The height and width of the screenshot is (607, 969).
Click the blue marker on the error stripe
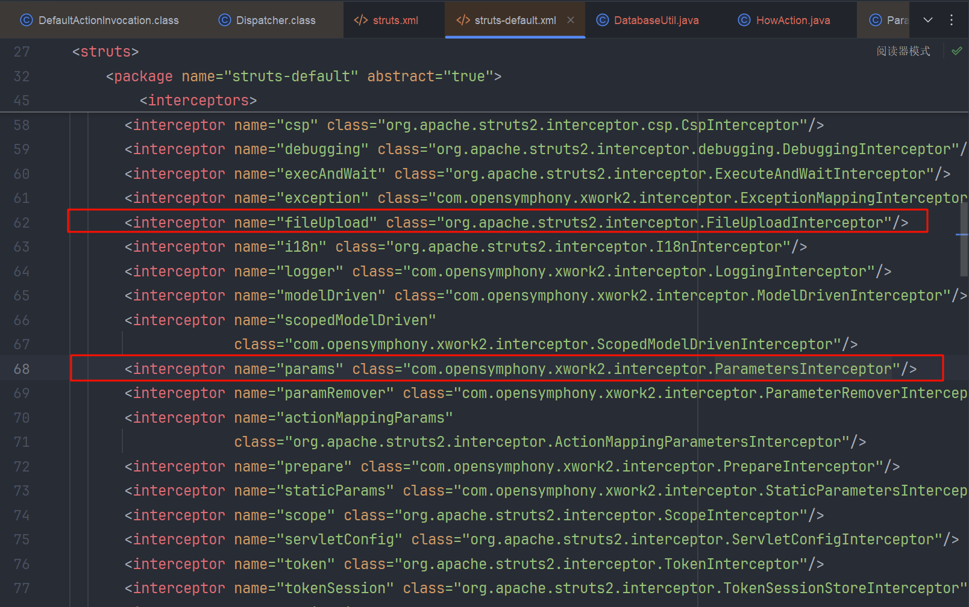click(x=962, y=234)
